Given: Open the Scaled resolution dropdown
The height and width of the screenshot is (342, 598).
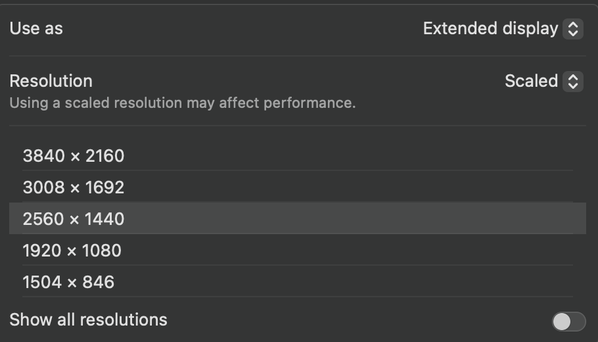Looking at the screenshot, I should click(543, 82).
